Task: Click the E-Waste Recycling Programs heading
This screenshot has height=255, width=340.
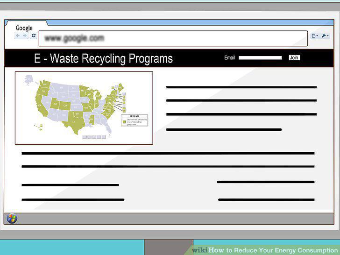Action: click(x=103, y=58)
